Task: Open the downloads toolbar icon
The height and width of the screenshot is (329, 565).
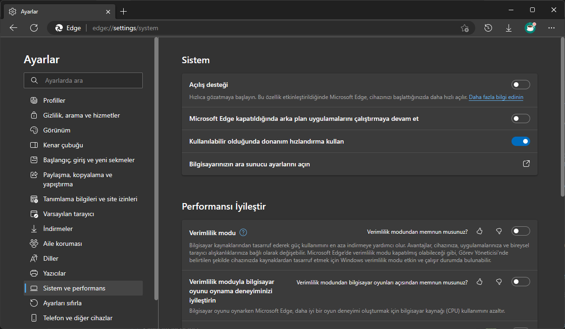Action: click(x=508, y=28)
